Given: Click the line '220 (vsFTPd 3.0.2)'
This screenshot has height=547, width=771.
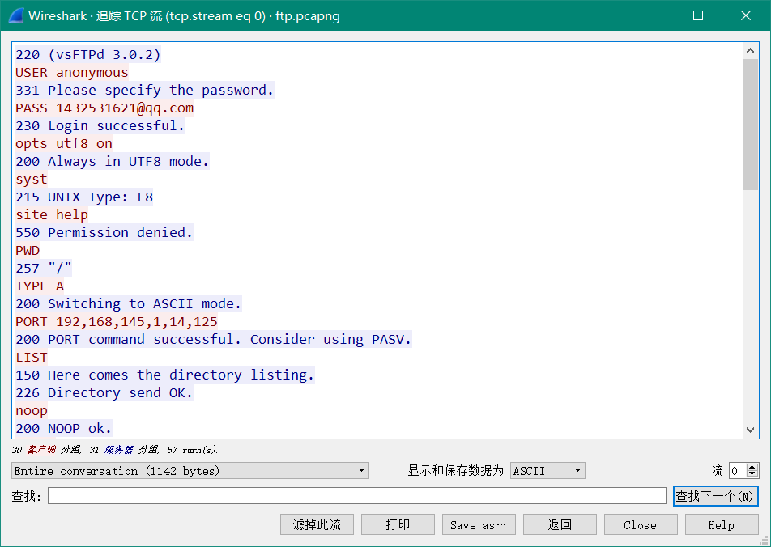Looking at the screenshot, I should [88, 54].
